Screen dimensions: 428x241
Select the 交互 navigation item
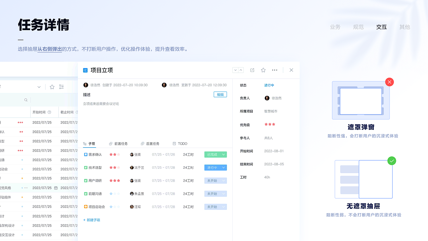pos(382,27)
